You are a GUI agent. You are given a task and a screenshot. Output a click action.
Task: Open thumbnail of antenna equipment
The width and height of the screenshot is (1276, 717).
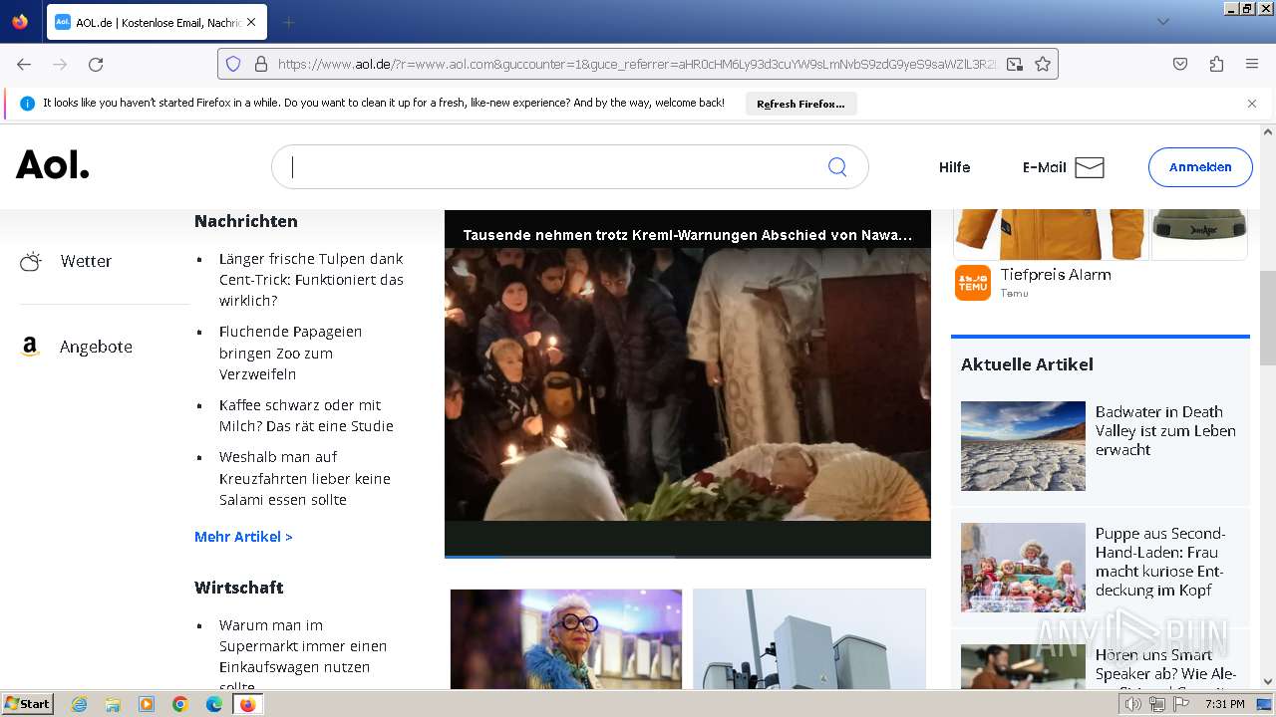(809, 638)
